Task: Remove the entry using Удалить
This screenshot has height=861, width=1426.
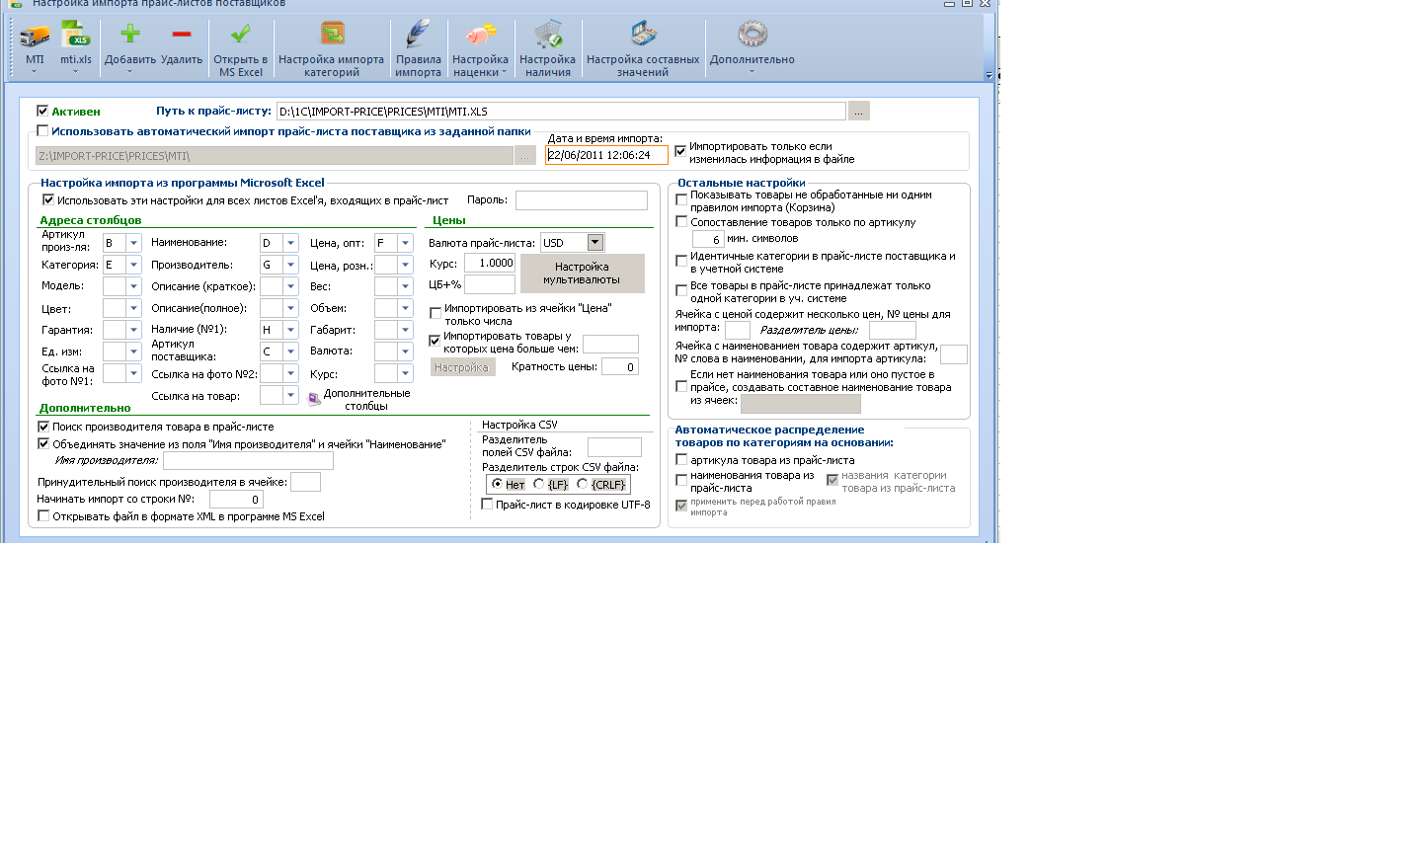Action: (182, 45)
